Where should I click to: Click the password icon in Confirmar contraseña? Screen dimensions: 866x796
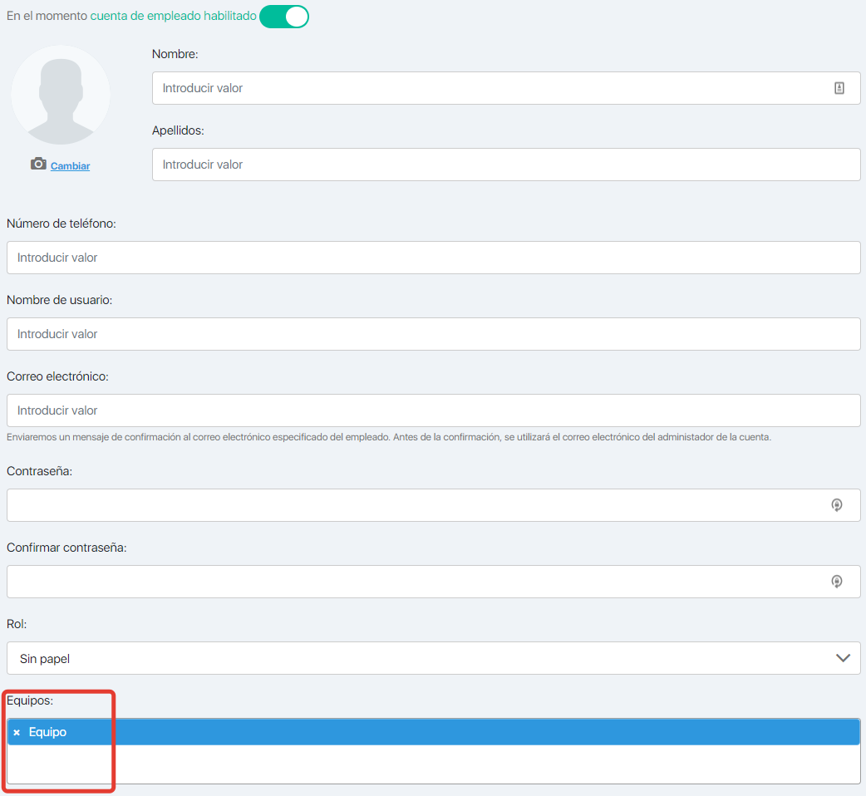pos(837,582)
